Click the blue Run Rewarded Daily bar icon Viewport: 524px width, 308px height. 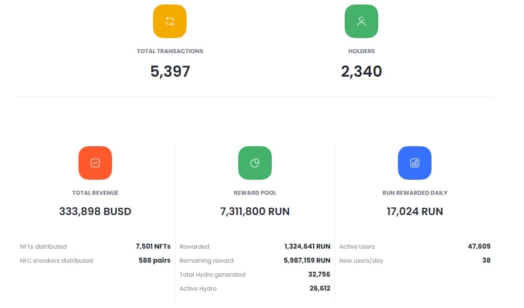tap(415, 163)
